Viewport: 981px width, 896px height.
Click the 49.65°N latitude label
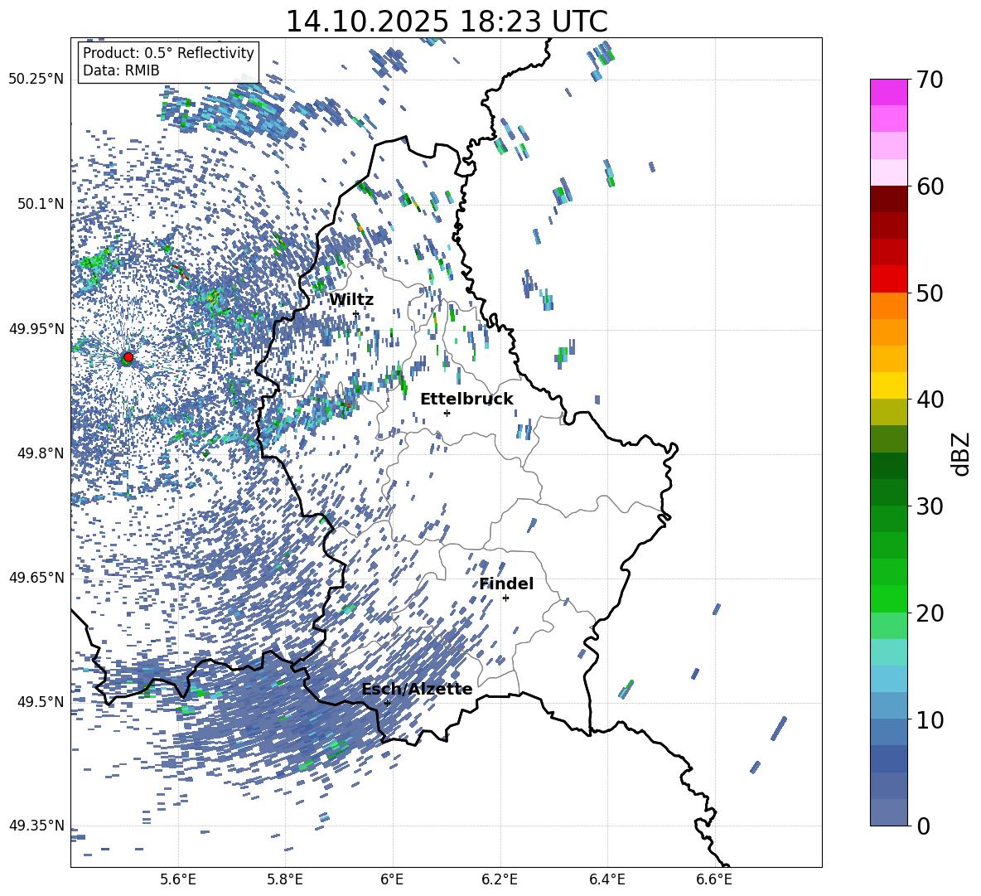pyautogui.click(x=36, y=577)
